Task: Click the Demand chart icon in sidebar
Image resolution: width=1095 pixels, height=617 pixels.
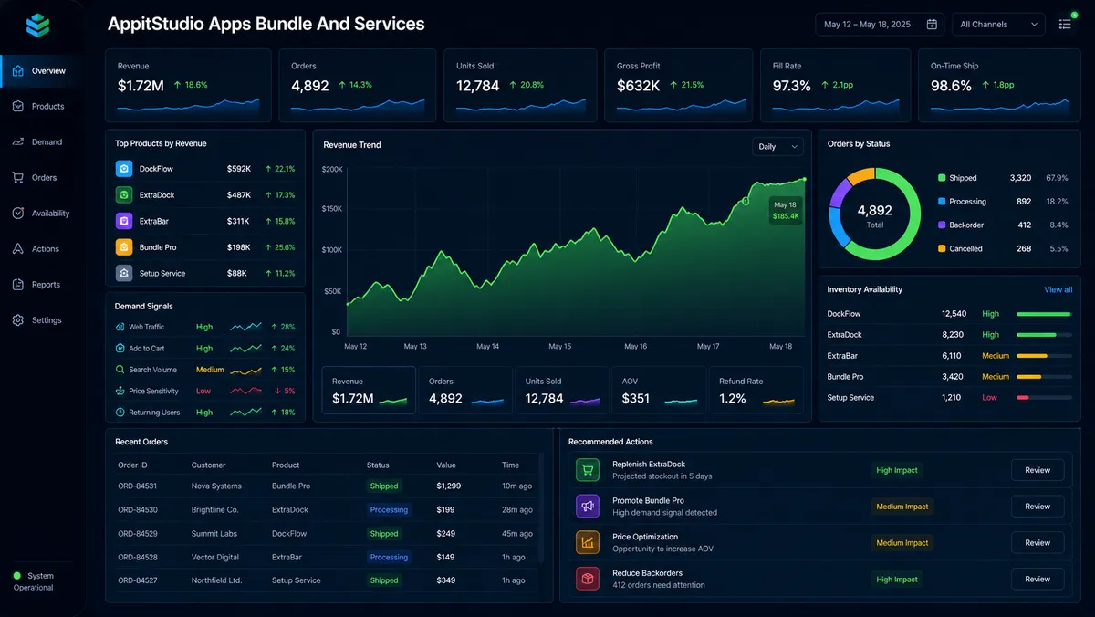Action: 18,141
